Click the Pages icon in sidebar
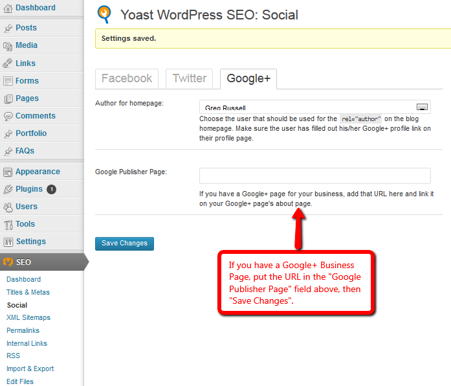The image size is (451, 386). [8, 98]
